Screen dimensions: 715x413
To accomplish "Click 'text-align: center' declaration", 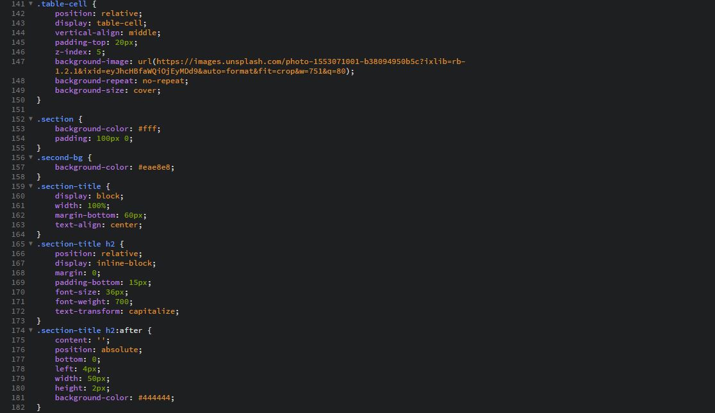I will point(99,225).
